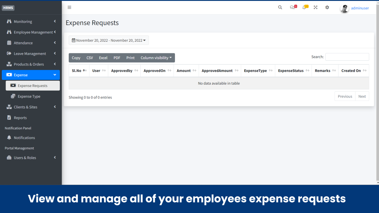379x213 pixels.
Task: Enter fullscreen mode via the expand icon
Action: coord(315,7)
